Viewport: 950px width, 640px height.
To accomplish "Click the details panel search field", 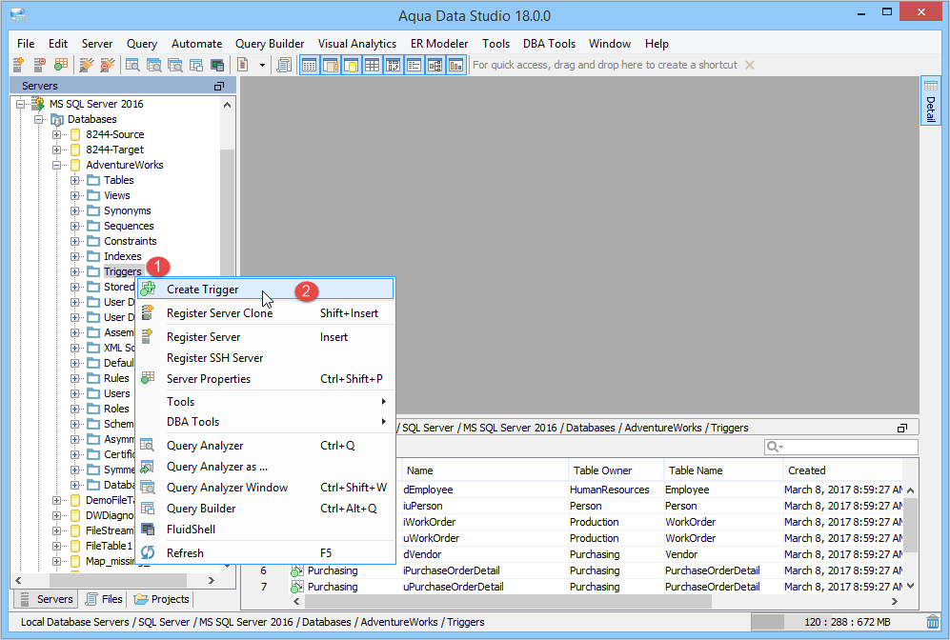I will 841,447.
